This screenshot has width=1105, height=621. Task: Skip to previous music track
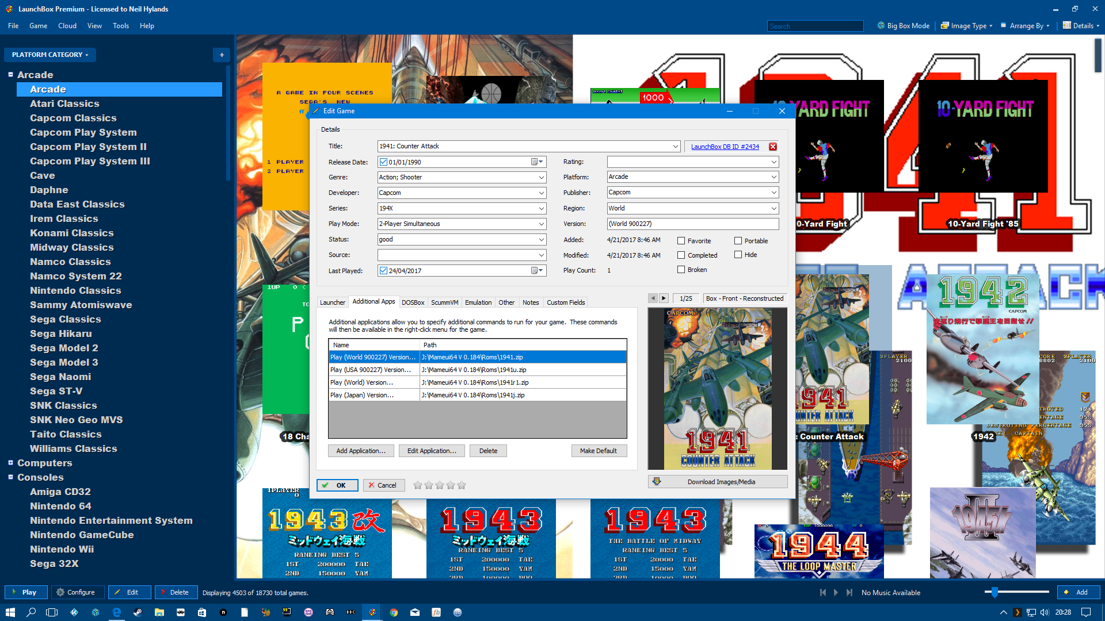(x=822, y=592)
